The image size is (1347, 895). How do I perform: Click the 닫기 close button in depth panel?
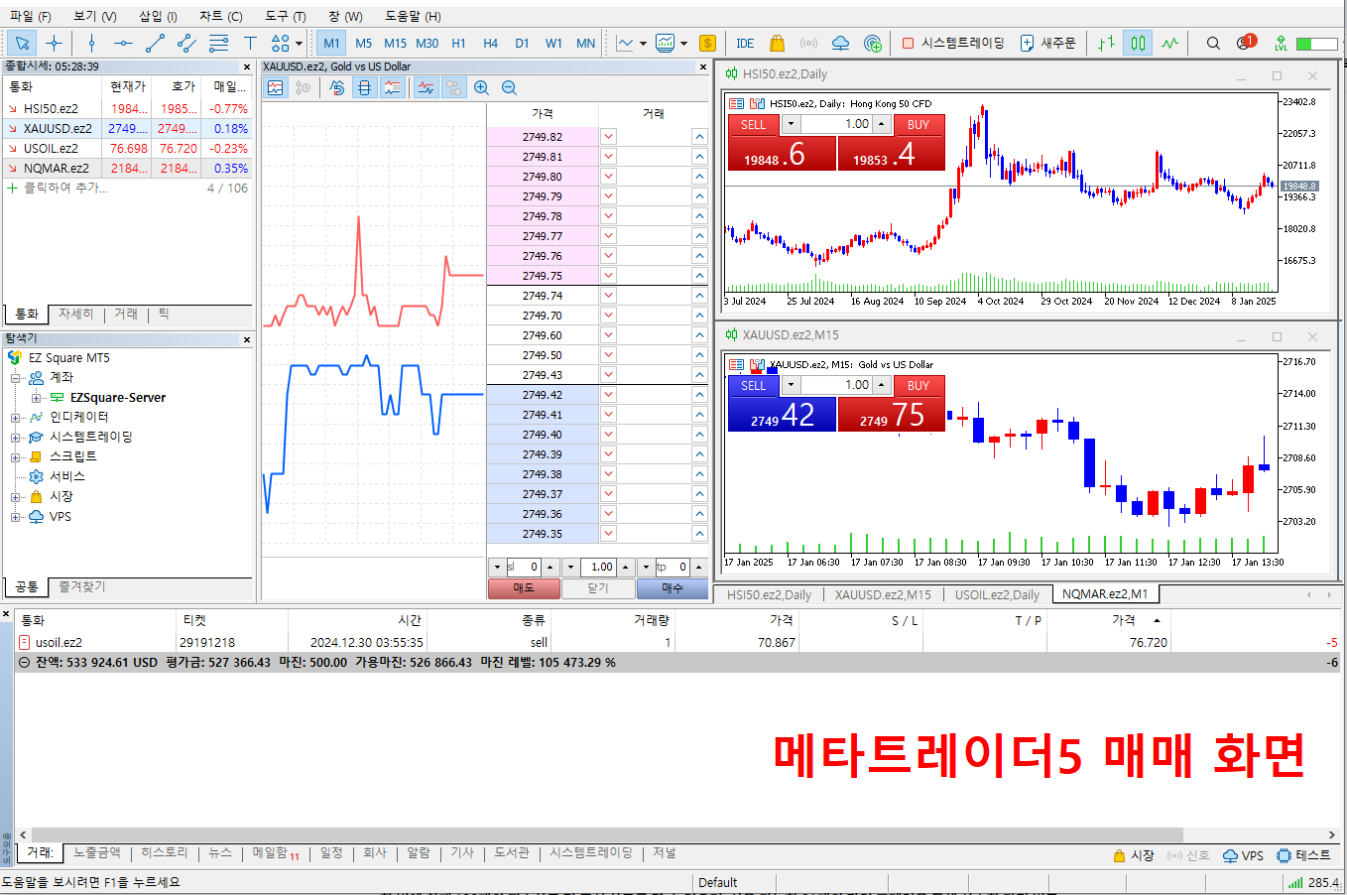[x=598, y=588]
